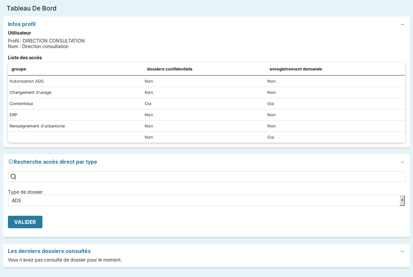Select the Autorisation ADS row
The width and height of the screenshot is (413, 277).
[27, 81]
